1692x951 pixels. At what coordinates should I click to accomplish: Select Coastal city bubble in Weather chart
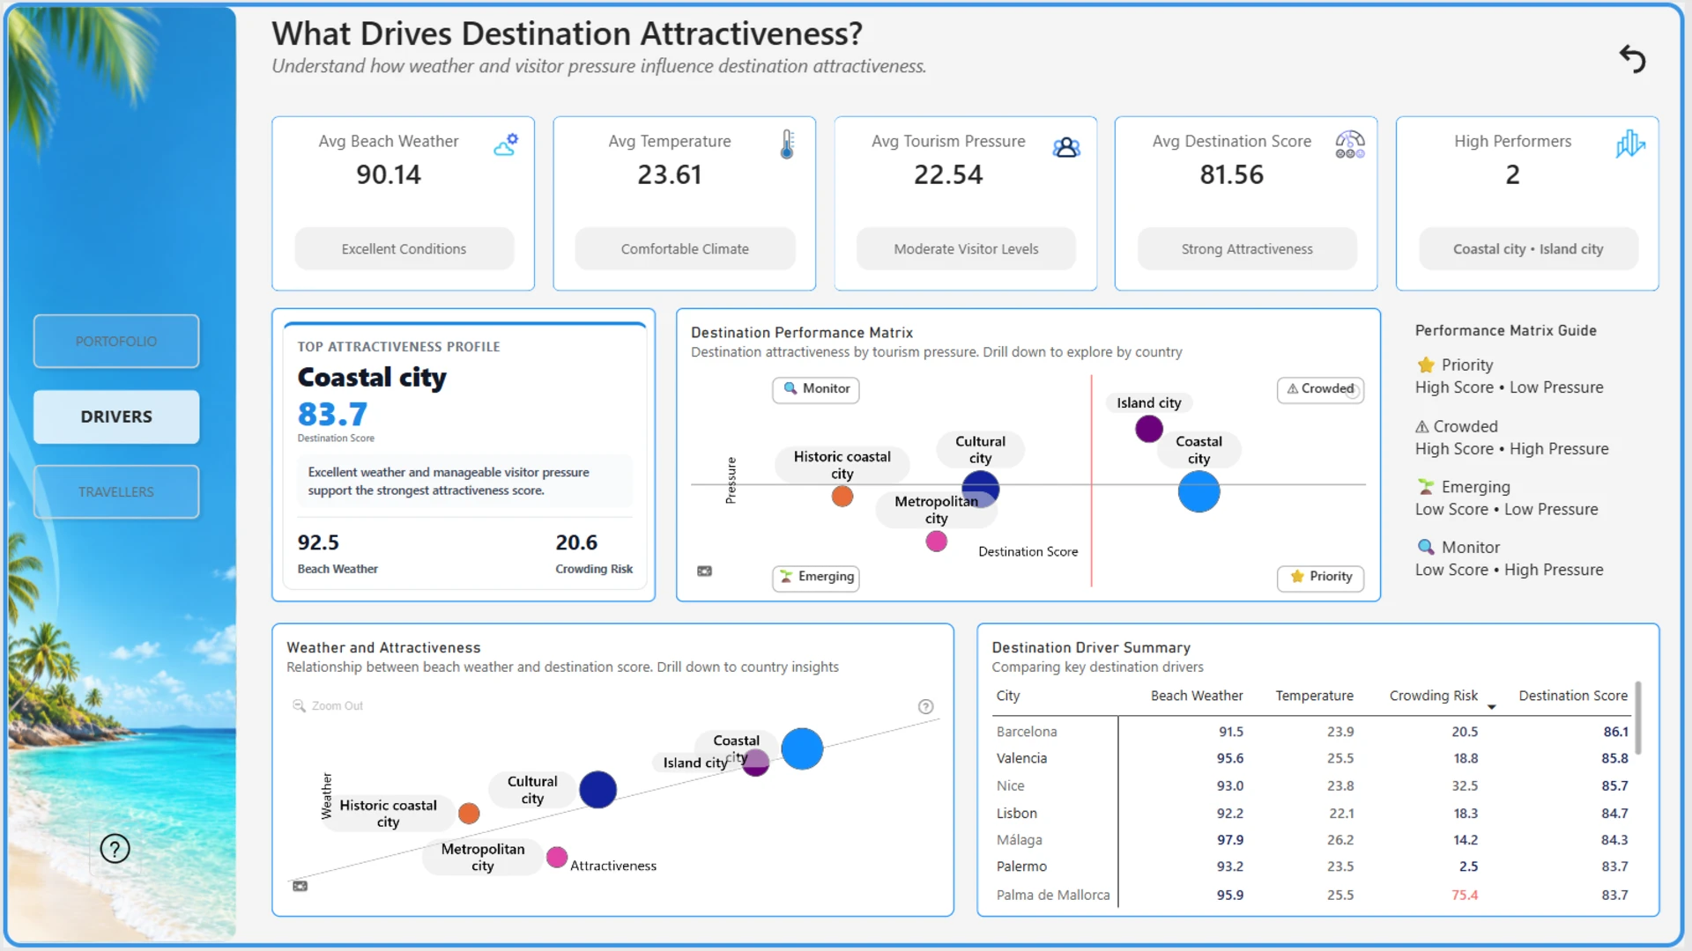pos(802,748)
